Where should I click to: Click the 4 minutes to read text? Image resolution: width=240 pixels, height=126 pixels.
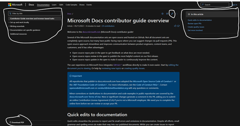click(93, 26)
